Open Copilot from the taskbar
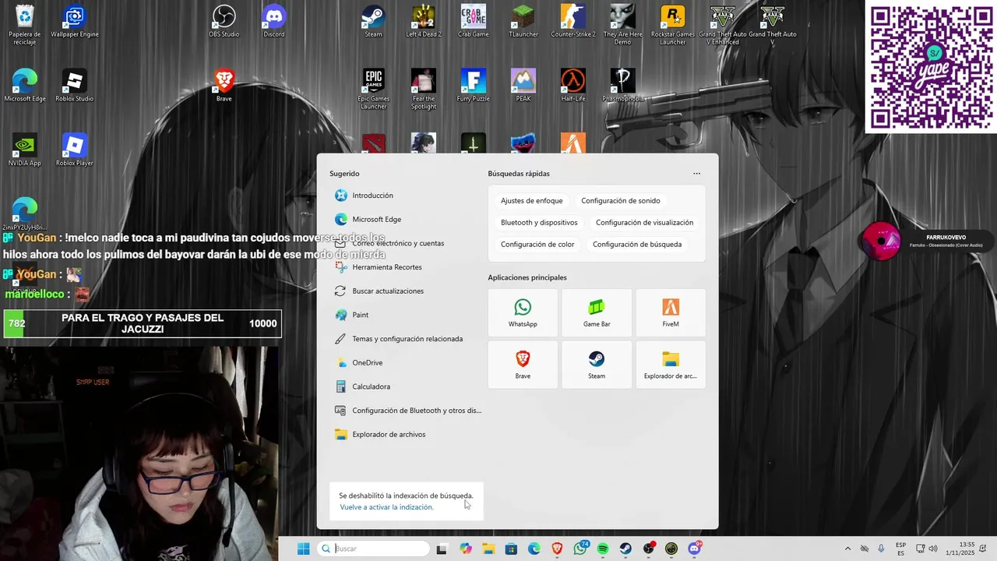 point(466,549)
